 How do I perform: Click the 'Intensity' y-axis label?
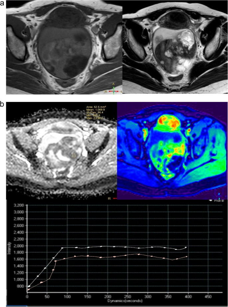(x=8, y=248)
